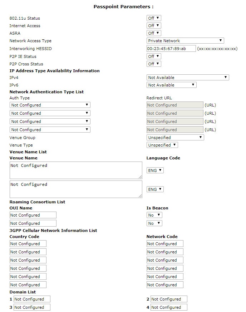Click the first Network Code field
This screenshot has height=312, width=246.
pos(165,244)
